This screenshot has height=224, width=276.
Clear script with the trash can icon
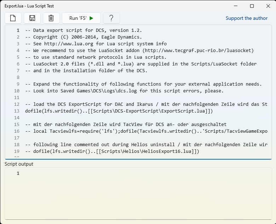(x=51, y=18)
